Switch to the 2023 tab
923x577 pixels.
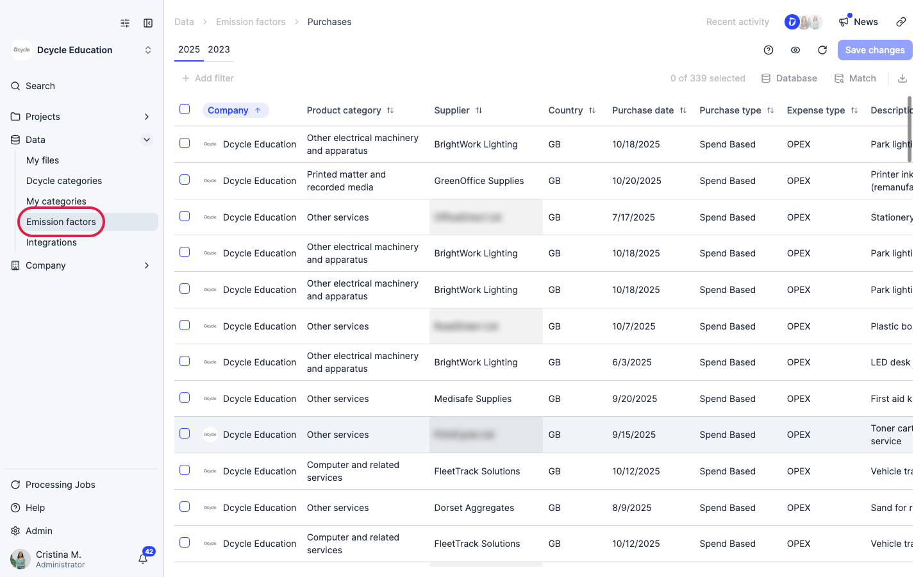[219, 49]
